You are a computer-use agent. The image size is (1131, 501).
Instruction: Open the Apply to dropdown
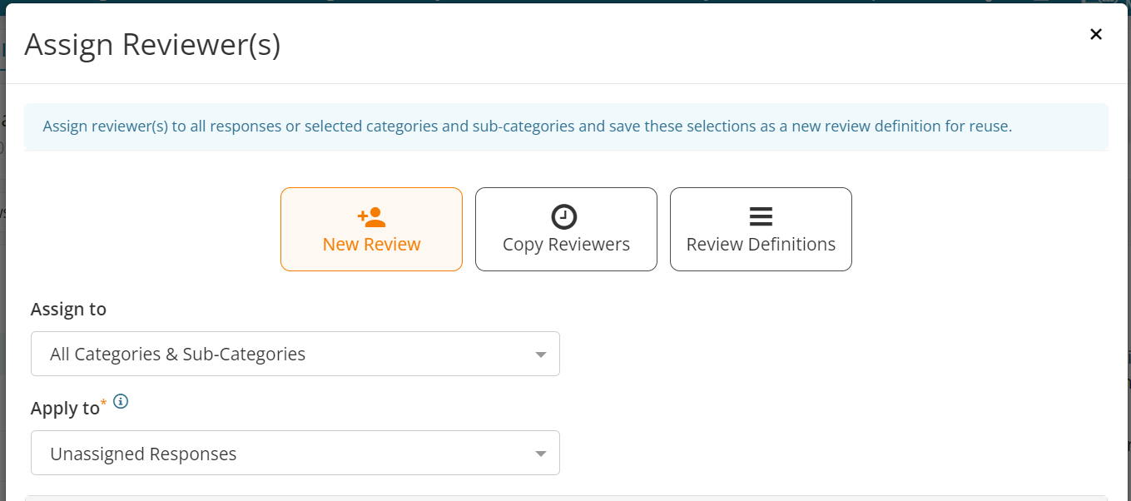coord(295,453)
